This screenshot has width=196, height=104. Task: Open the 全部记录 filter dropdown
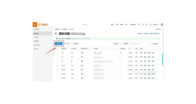117,44
